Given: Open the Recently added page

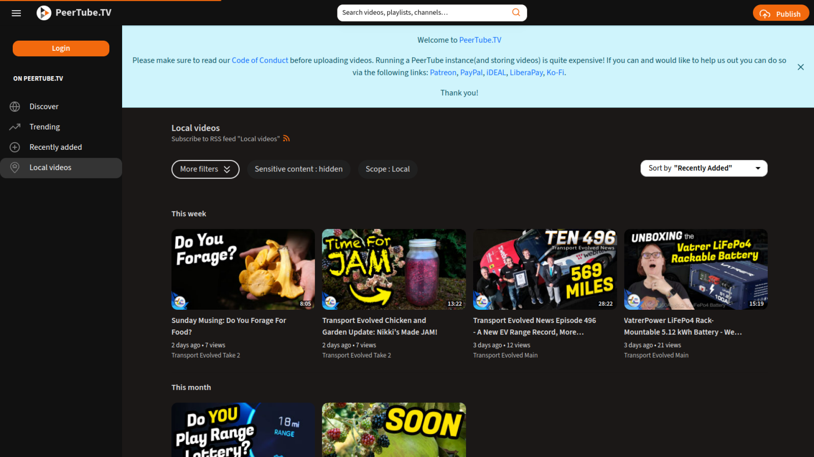Looking at the screenshot, I should (x=56, y=147).
